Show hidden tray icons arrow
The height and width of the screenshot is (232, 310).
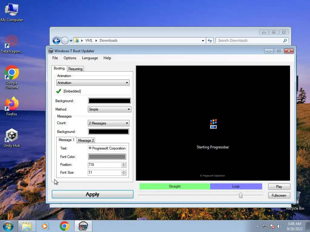(257, 226)
